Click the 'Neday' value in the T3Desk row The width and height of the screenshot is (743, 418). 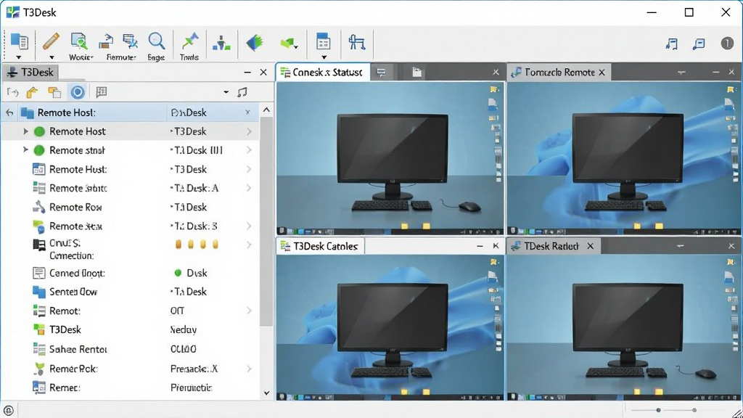coord(184,330)
